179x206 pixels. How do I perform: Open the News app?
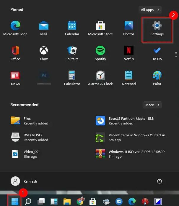click(x=15, y=78)
